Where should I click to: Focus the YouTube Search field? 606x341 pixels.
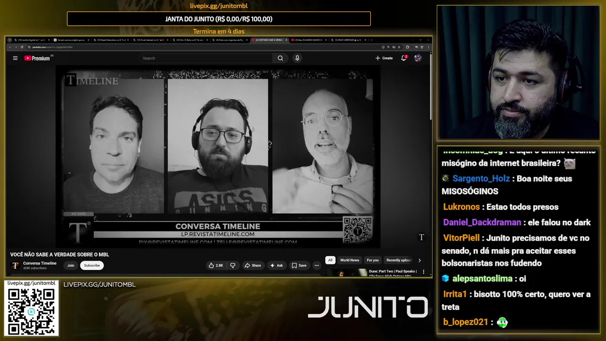[x=206, y=58]
